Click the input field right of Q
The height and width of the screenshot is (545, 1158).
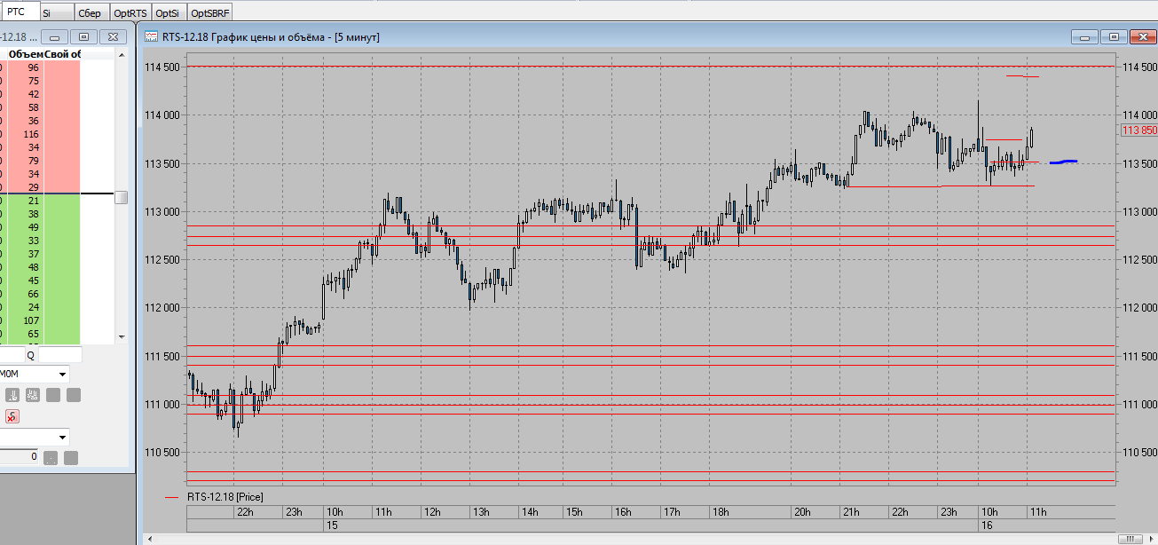60,355
